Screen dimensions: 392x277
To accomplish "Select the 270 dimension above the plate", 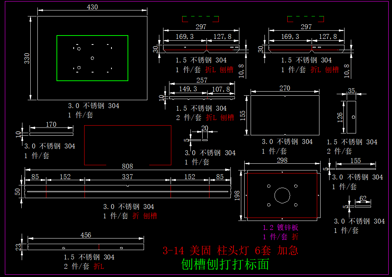I will click(285, 88).
